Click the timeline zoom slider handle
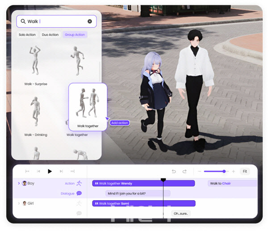The height and width of the screenshot is (231, 269). pyautogui.click(x=224, y=171)
